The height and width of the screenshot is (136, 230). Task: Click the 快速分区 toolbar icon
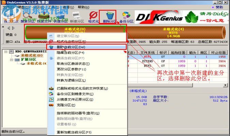click(60, 18)
